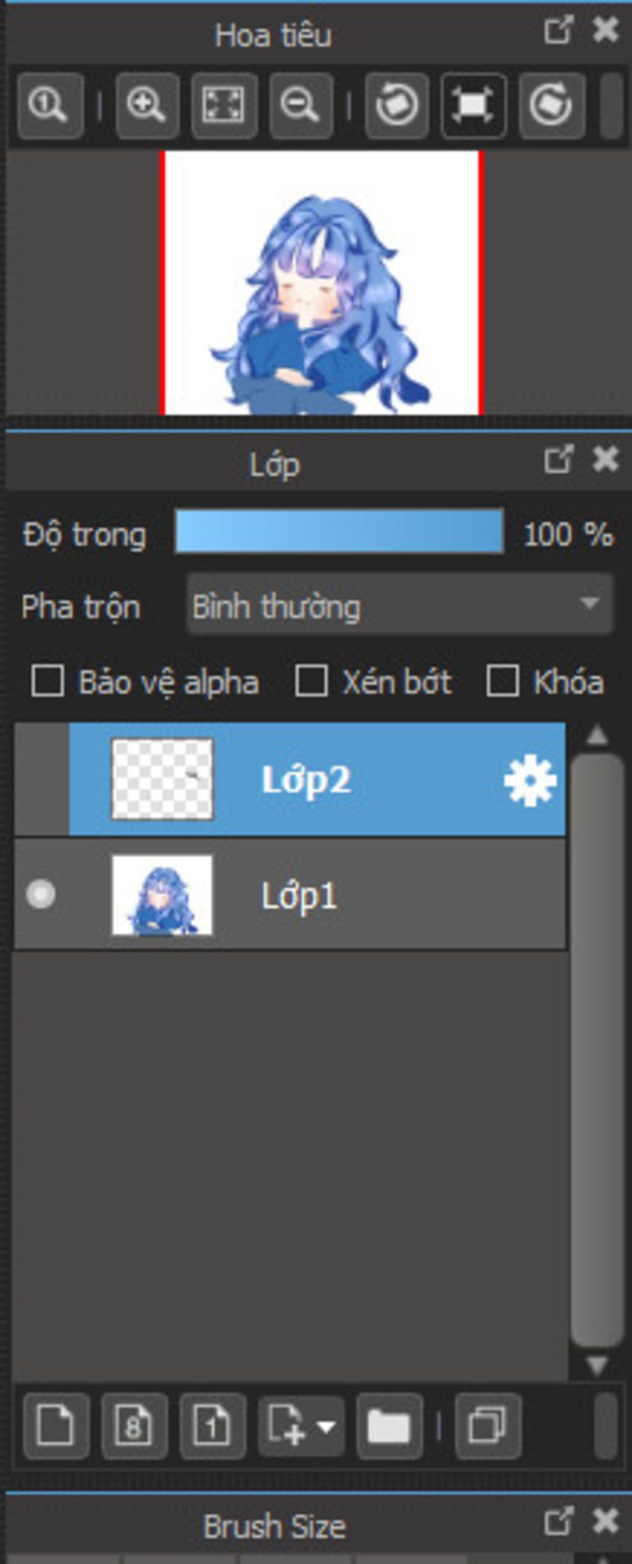This screenshot has height=1564, width=632.
Task: Adjust the Độ trong opacity slider
Action: click(x=339, y=531)
